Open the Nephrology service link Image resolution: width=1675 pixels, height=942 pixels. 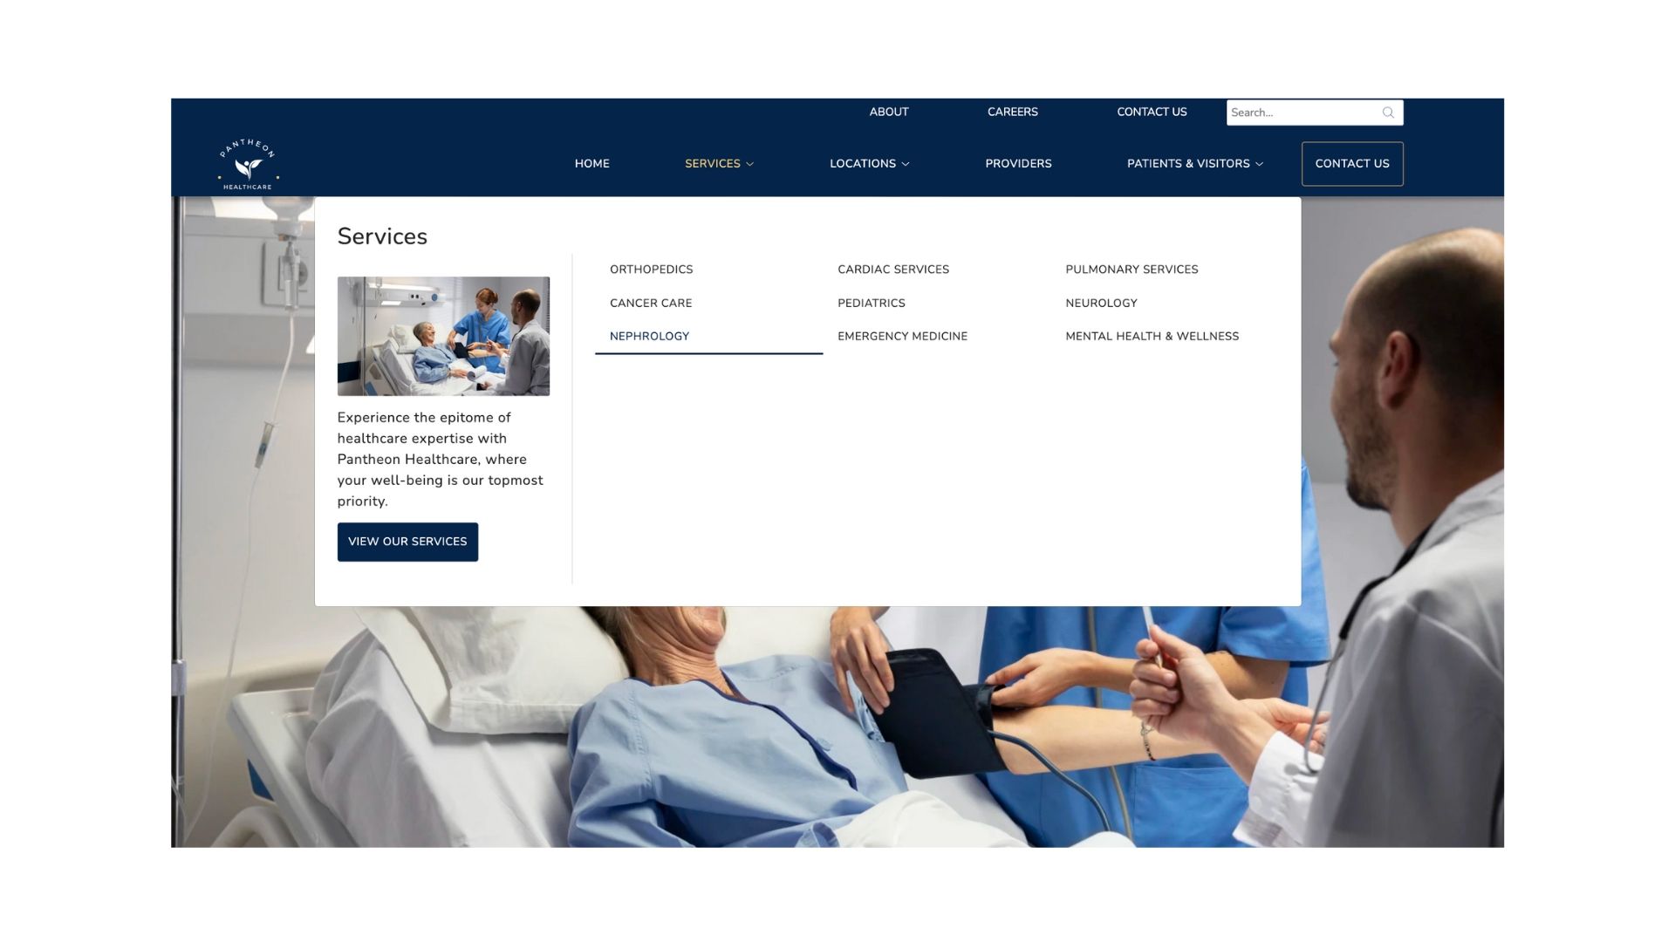[649, 336]
